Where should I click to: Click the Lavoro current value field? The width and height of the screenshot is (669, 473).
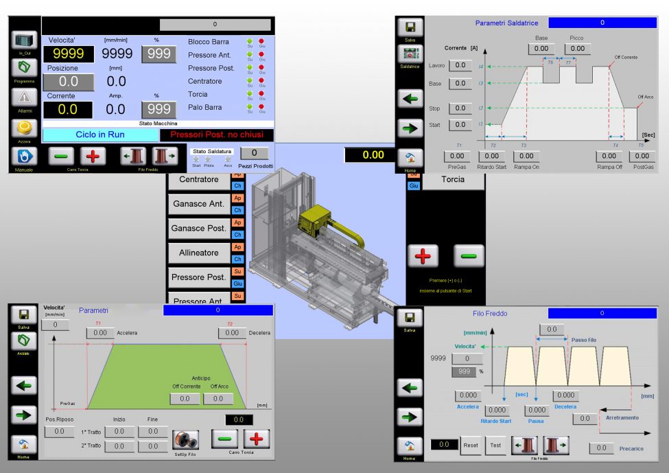(x=459, y=66)
